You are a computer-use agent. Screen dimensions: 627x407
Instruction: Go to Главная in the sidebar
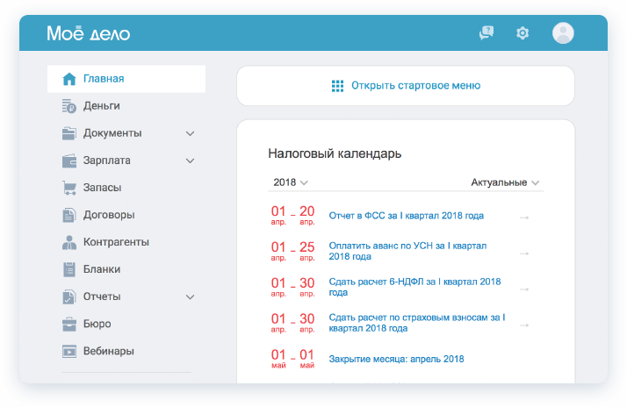coord(104,79)
